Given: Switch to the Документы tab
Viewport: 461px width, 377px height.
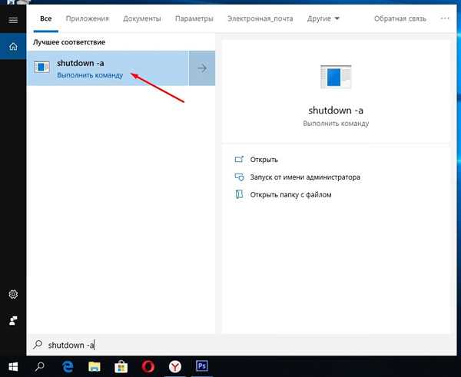Looking at the screenshot, I should [142, 18].
